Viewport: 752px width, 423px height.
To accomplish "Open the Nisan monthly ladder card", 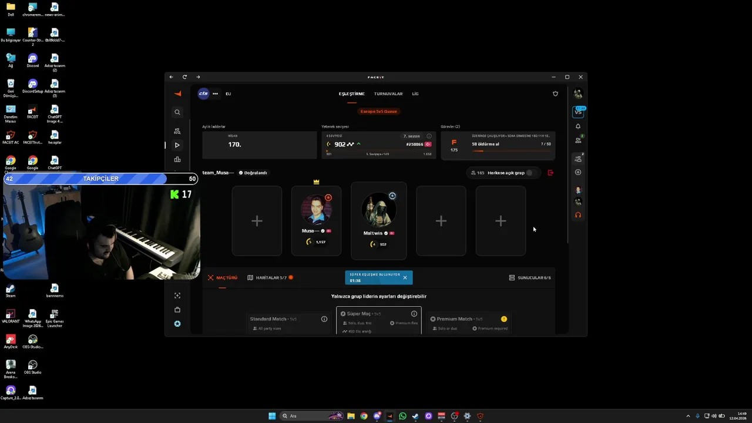I will (x=260, y=145).
